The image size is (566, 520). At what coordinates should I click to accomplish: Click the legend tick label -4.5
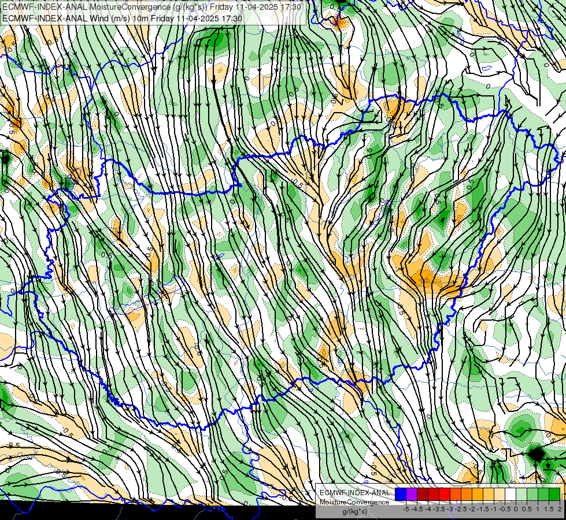(417, 509)
